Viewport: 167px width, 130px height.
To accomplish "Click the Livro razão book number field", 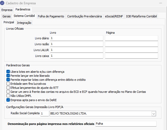I will click(x=77, y=44).
